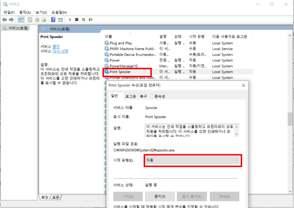
Task: Select the Portable Device Enumerator row name
Action: tap(133, 55)
